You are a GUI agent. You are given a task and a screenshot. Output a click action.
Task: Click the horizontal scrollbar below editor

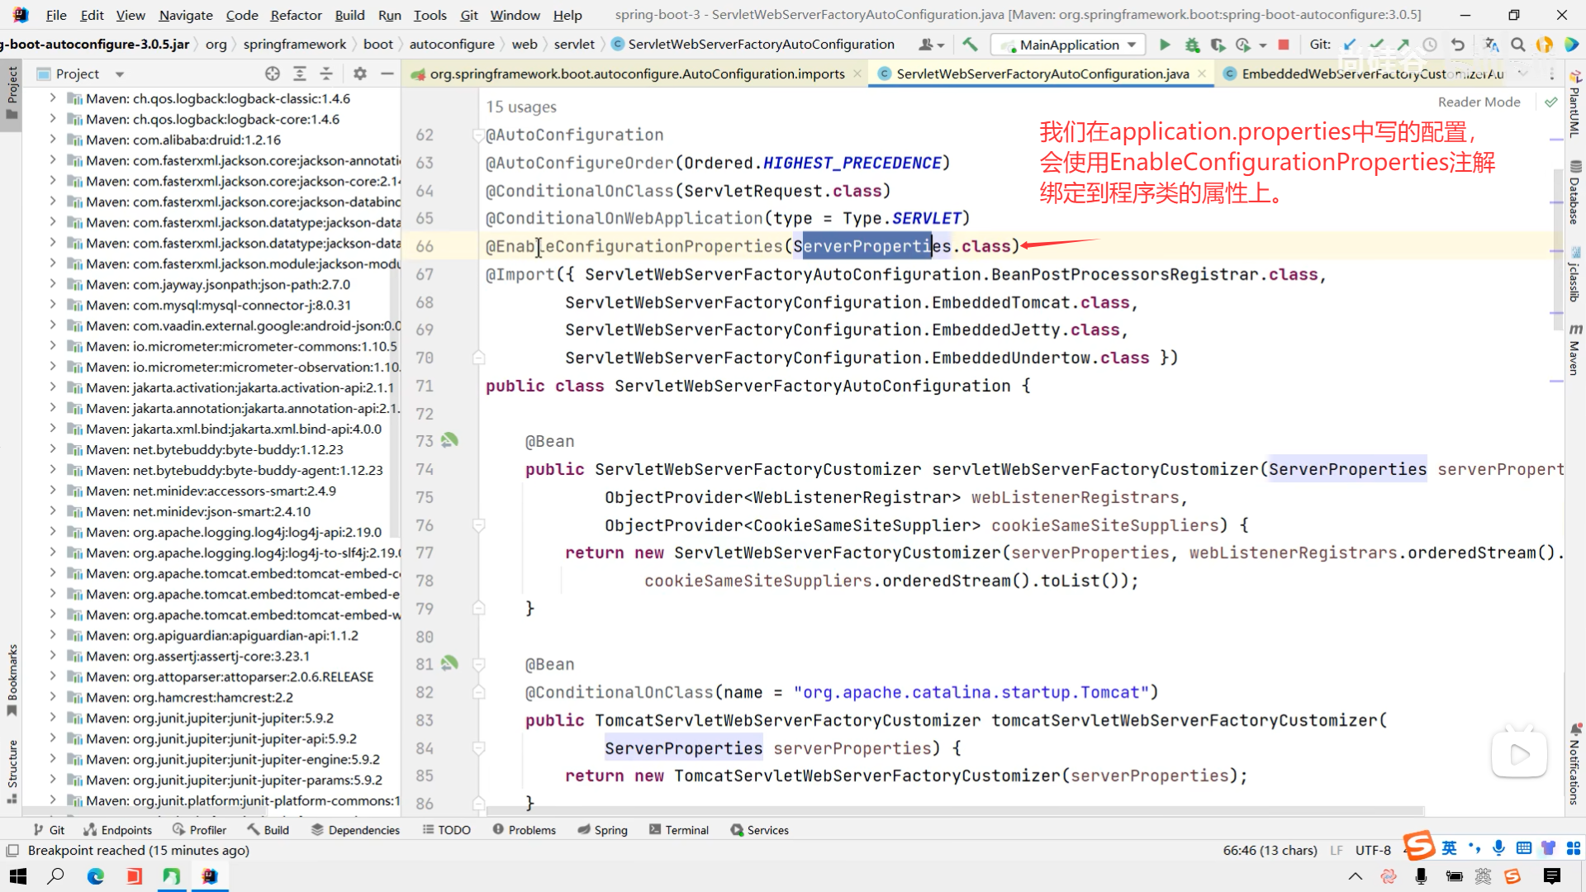pyautogui.click(x=950, y=811)
